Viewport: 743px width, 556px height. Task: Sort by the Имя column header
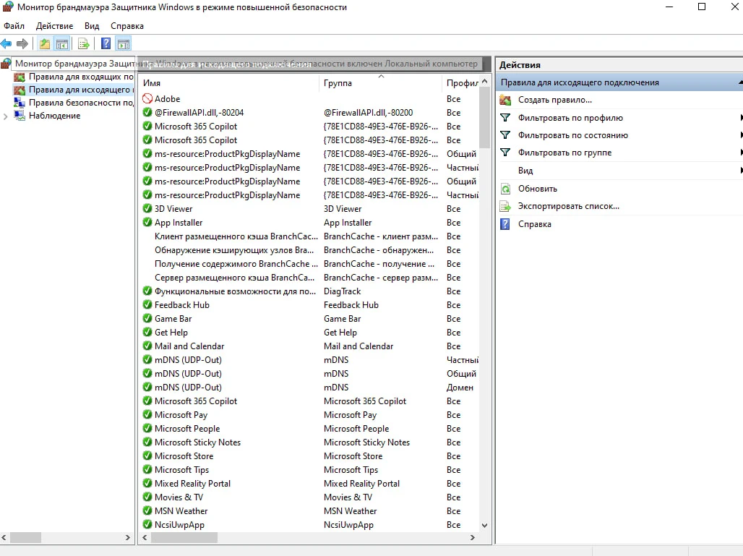229,83
